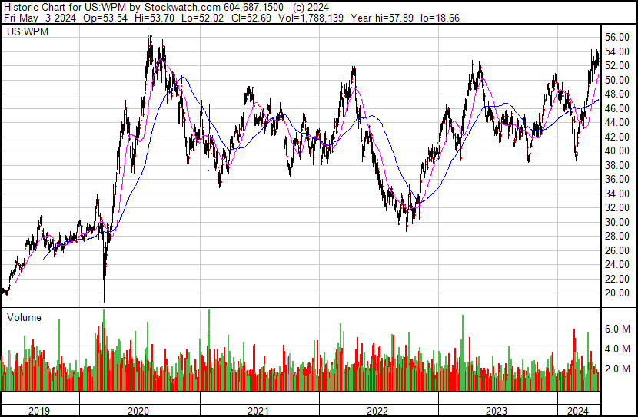The height and width of the screenshot is (417, 638).
Task: Click the 32.00 price axis label
Action: (x=616, y=207)
